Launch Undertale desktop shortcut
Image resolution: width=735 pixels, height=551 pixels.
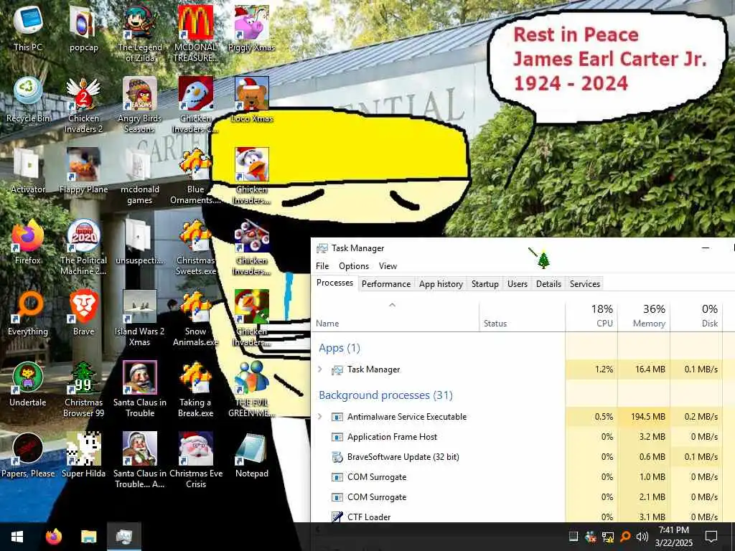tap(28, 383)
